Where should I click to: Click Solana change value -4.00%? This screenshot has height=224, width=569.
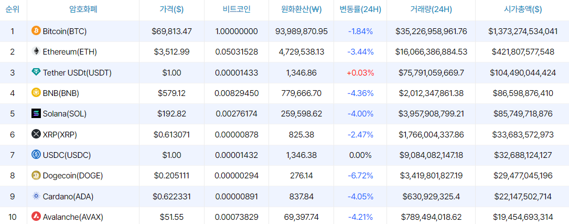[360, 114]
